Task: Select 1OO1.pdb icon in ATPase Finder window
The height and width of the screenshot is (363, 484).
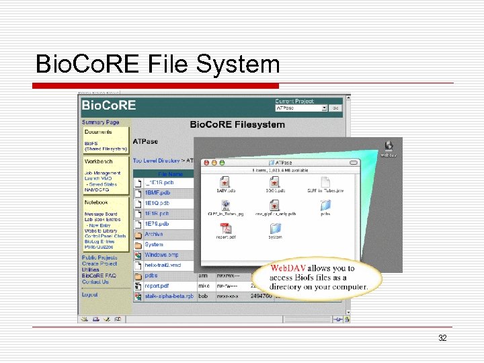Action: (x=274, y=182)
